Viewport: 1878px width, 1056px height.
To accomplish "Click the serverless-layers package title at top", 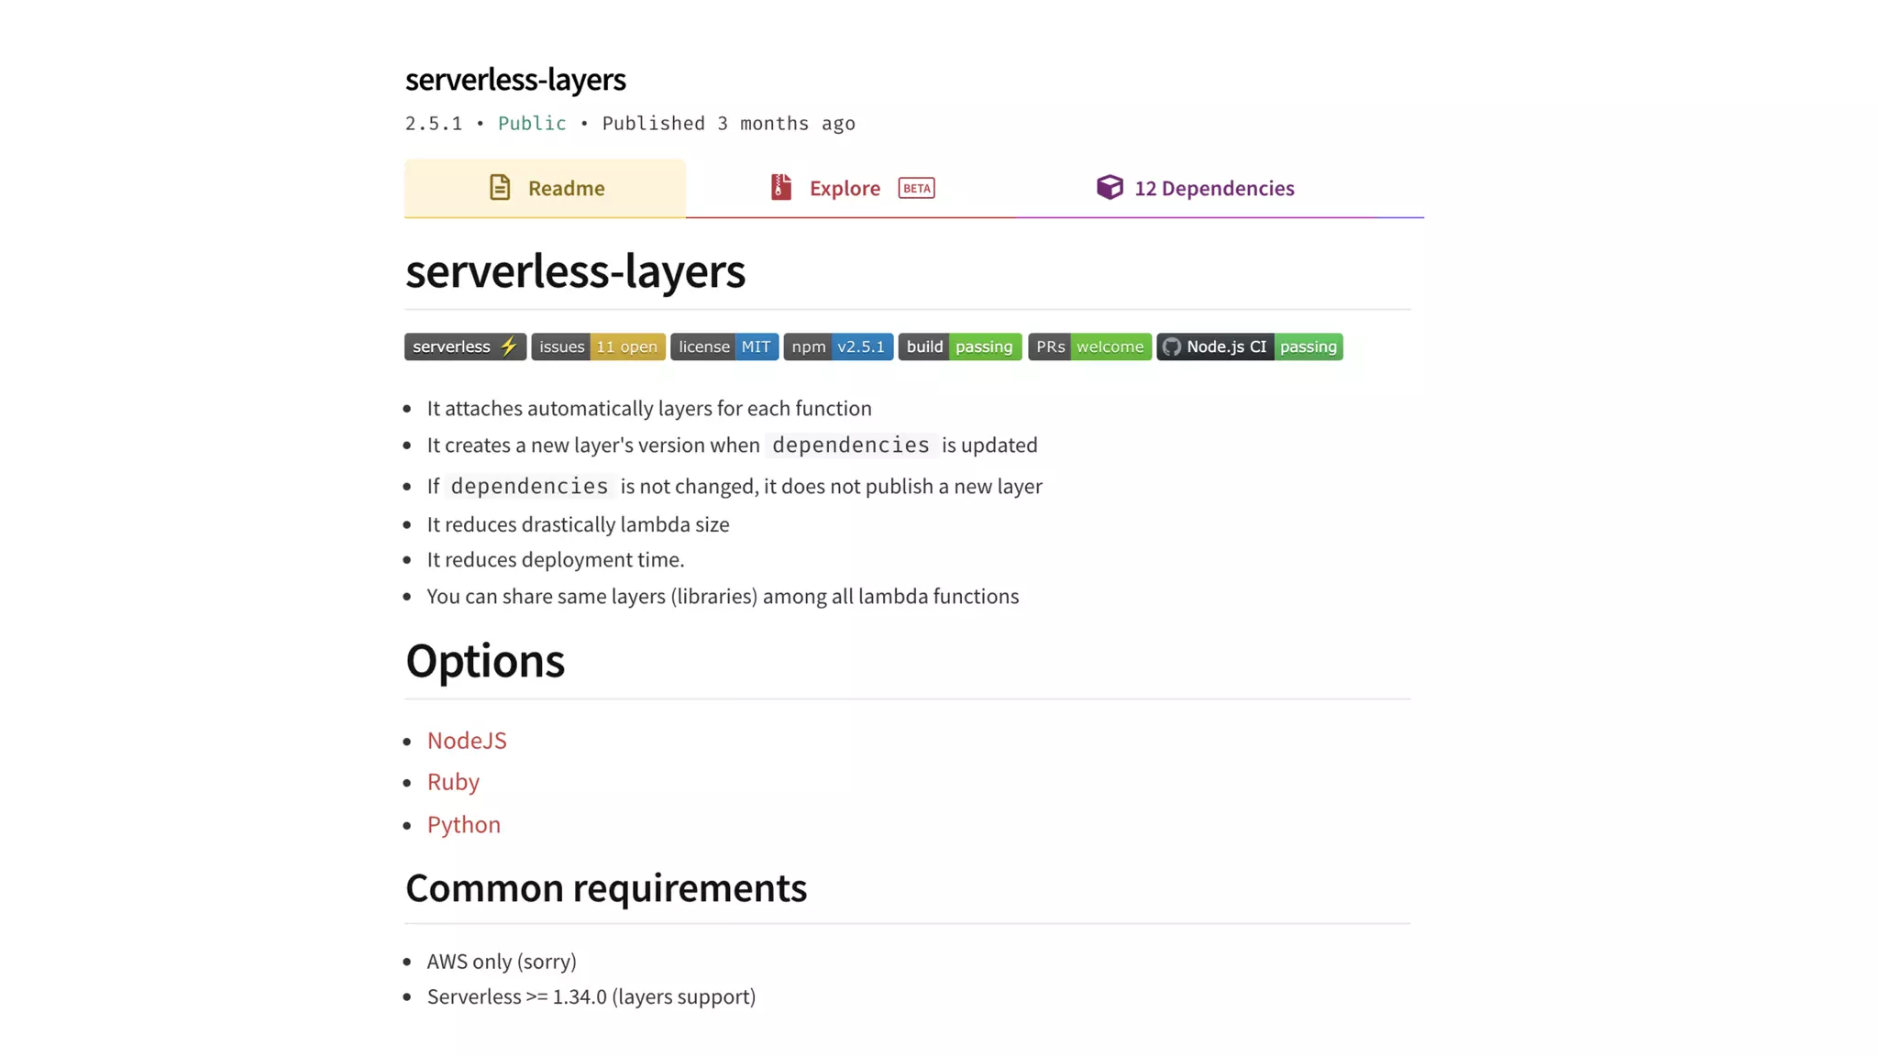I will coord(515,80).
